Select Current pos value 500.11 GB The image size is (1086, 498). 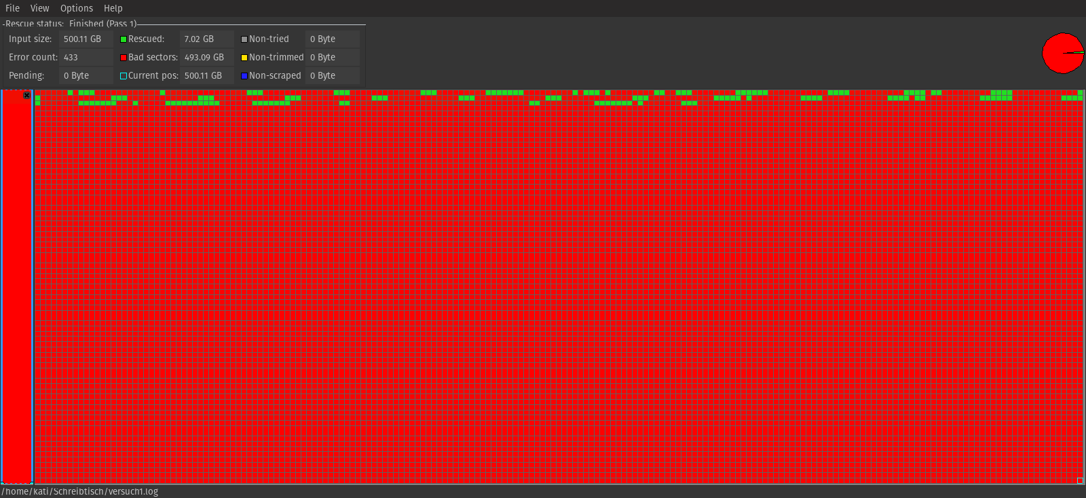[206, 76]
